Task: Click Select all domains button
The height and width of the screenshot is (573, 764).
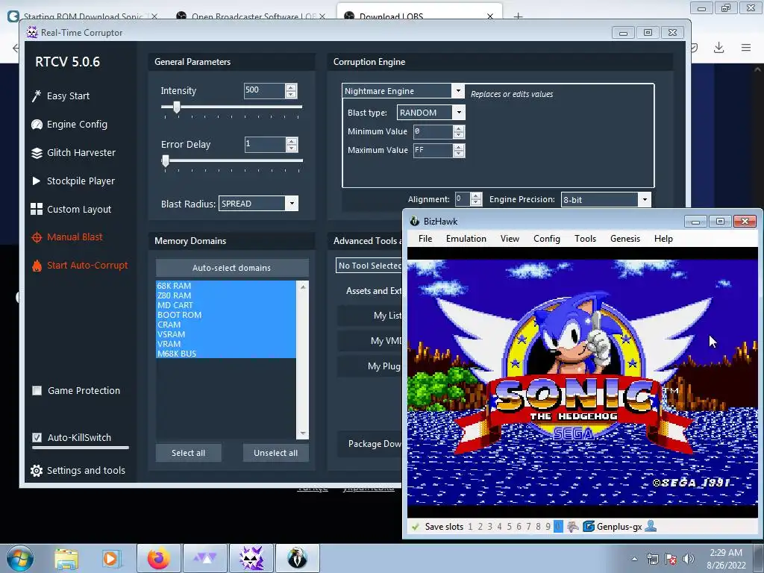Action: pyautogui.click(x=188, y=453)
